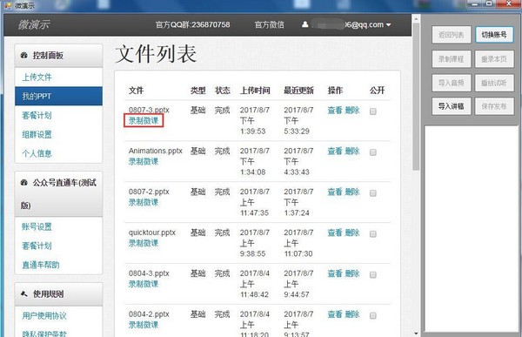Screen dimensions: 522x337
Task: Click the quicktour.pptx file name
Action: [152, 233]
